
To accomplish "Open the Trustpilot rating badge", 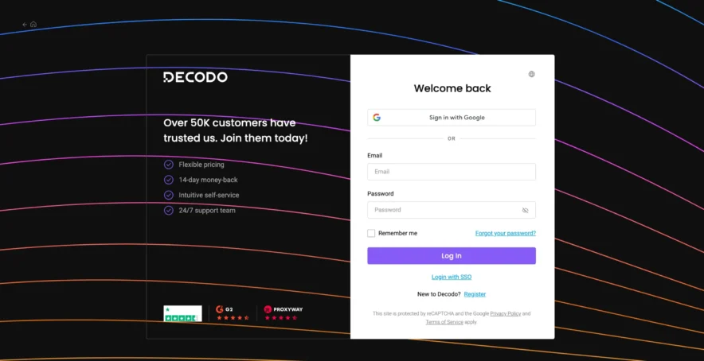I will click(x=182, y=313).
